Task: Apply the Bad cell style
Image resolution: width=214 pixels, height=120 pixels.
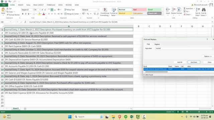Action: tap(140, 10)
